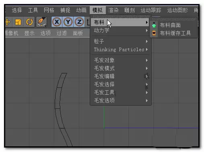Viewport: 204px width, 152px height.
Task: Select the Move tool icon
Action: 8,22
